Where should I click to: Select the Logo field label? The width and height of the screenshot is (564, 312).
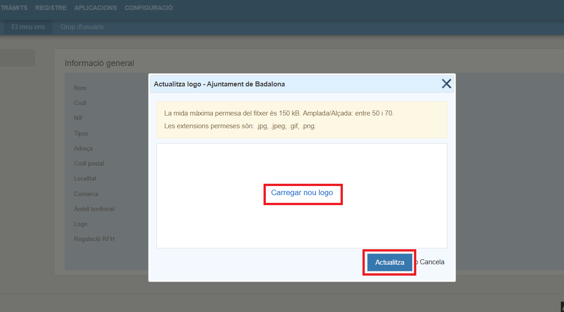[81, 224]
